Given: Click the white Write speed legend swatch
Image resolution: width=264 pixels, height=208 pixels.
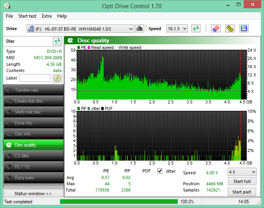Looking at the screenshot, I should [116, 47].
